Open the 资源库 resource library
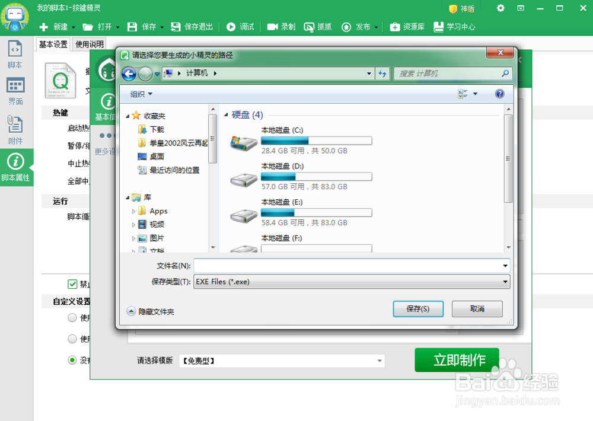 coord(407,27)
